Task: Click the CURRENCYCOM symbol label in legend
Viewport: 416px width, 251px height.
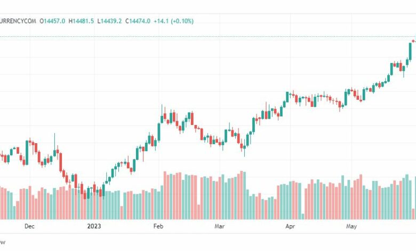Action: pyautogui.click(x=17, y=21)
